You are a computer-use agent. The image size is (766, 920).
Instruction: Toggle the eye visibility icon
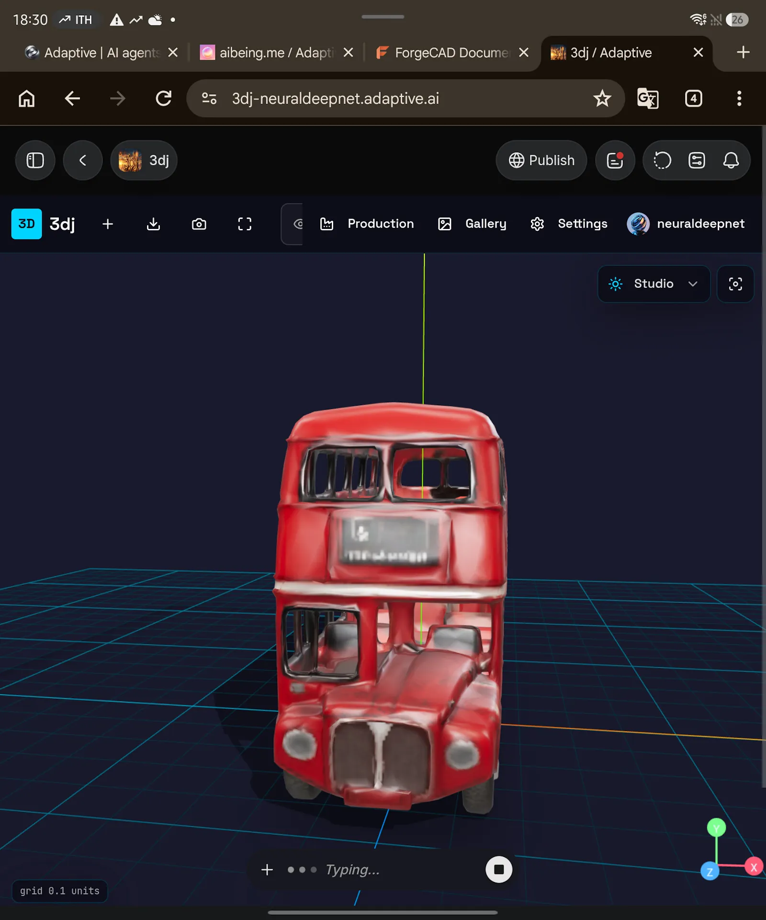coord(297,224)
